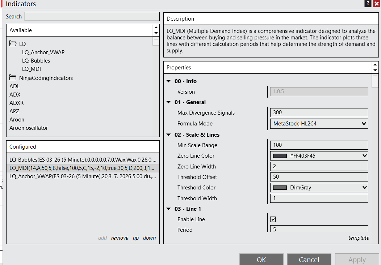Viewport: 381px width, 265px height.
Task: Click the help question mark icon
Action: coord(368,4)
